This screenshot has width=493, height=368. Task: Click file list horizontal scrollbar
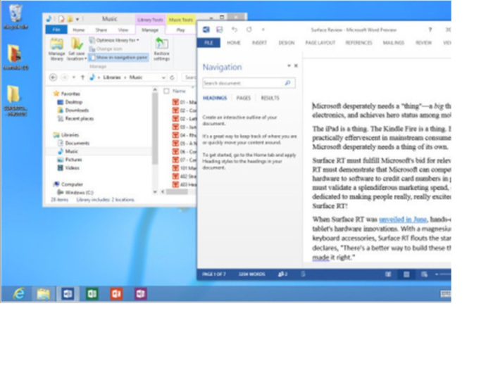177,191
